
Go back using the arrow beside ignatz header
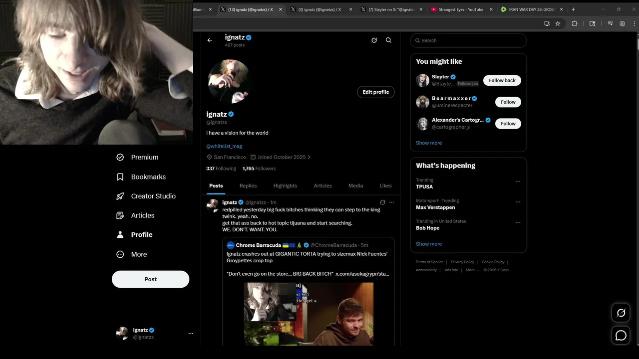click(x=210, y=40)
